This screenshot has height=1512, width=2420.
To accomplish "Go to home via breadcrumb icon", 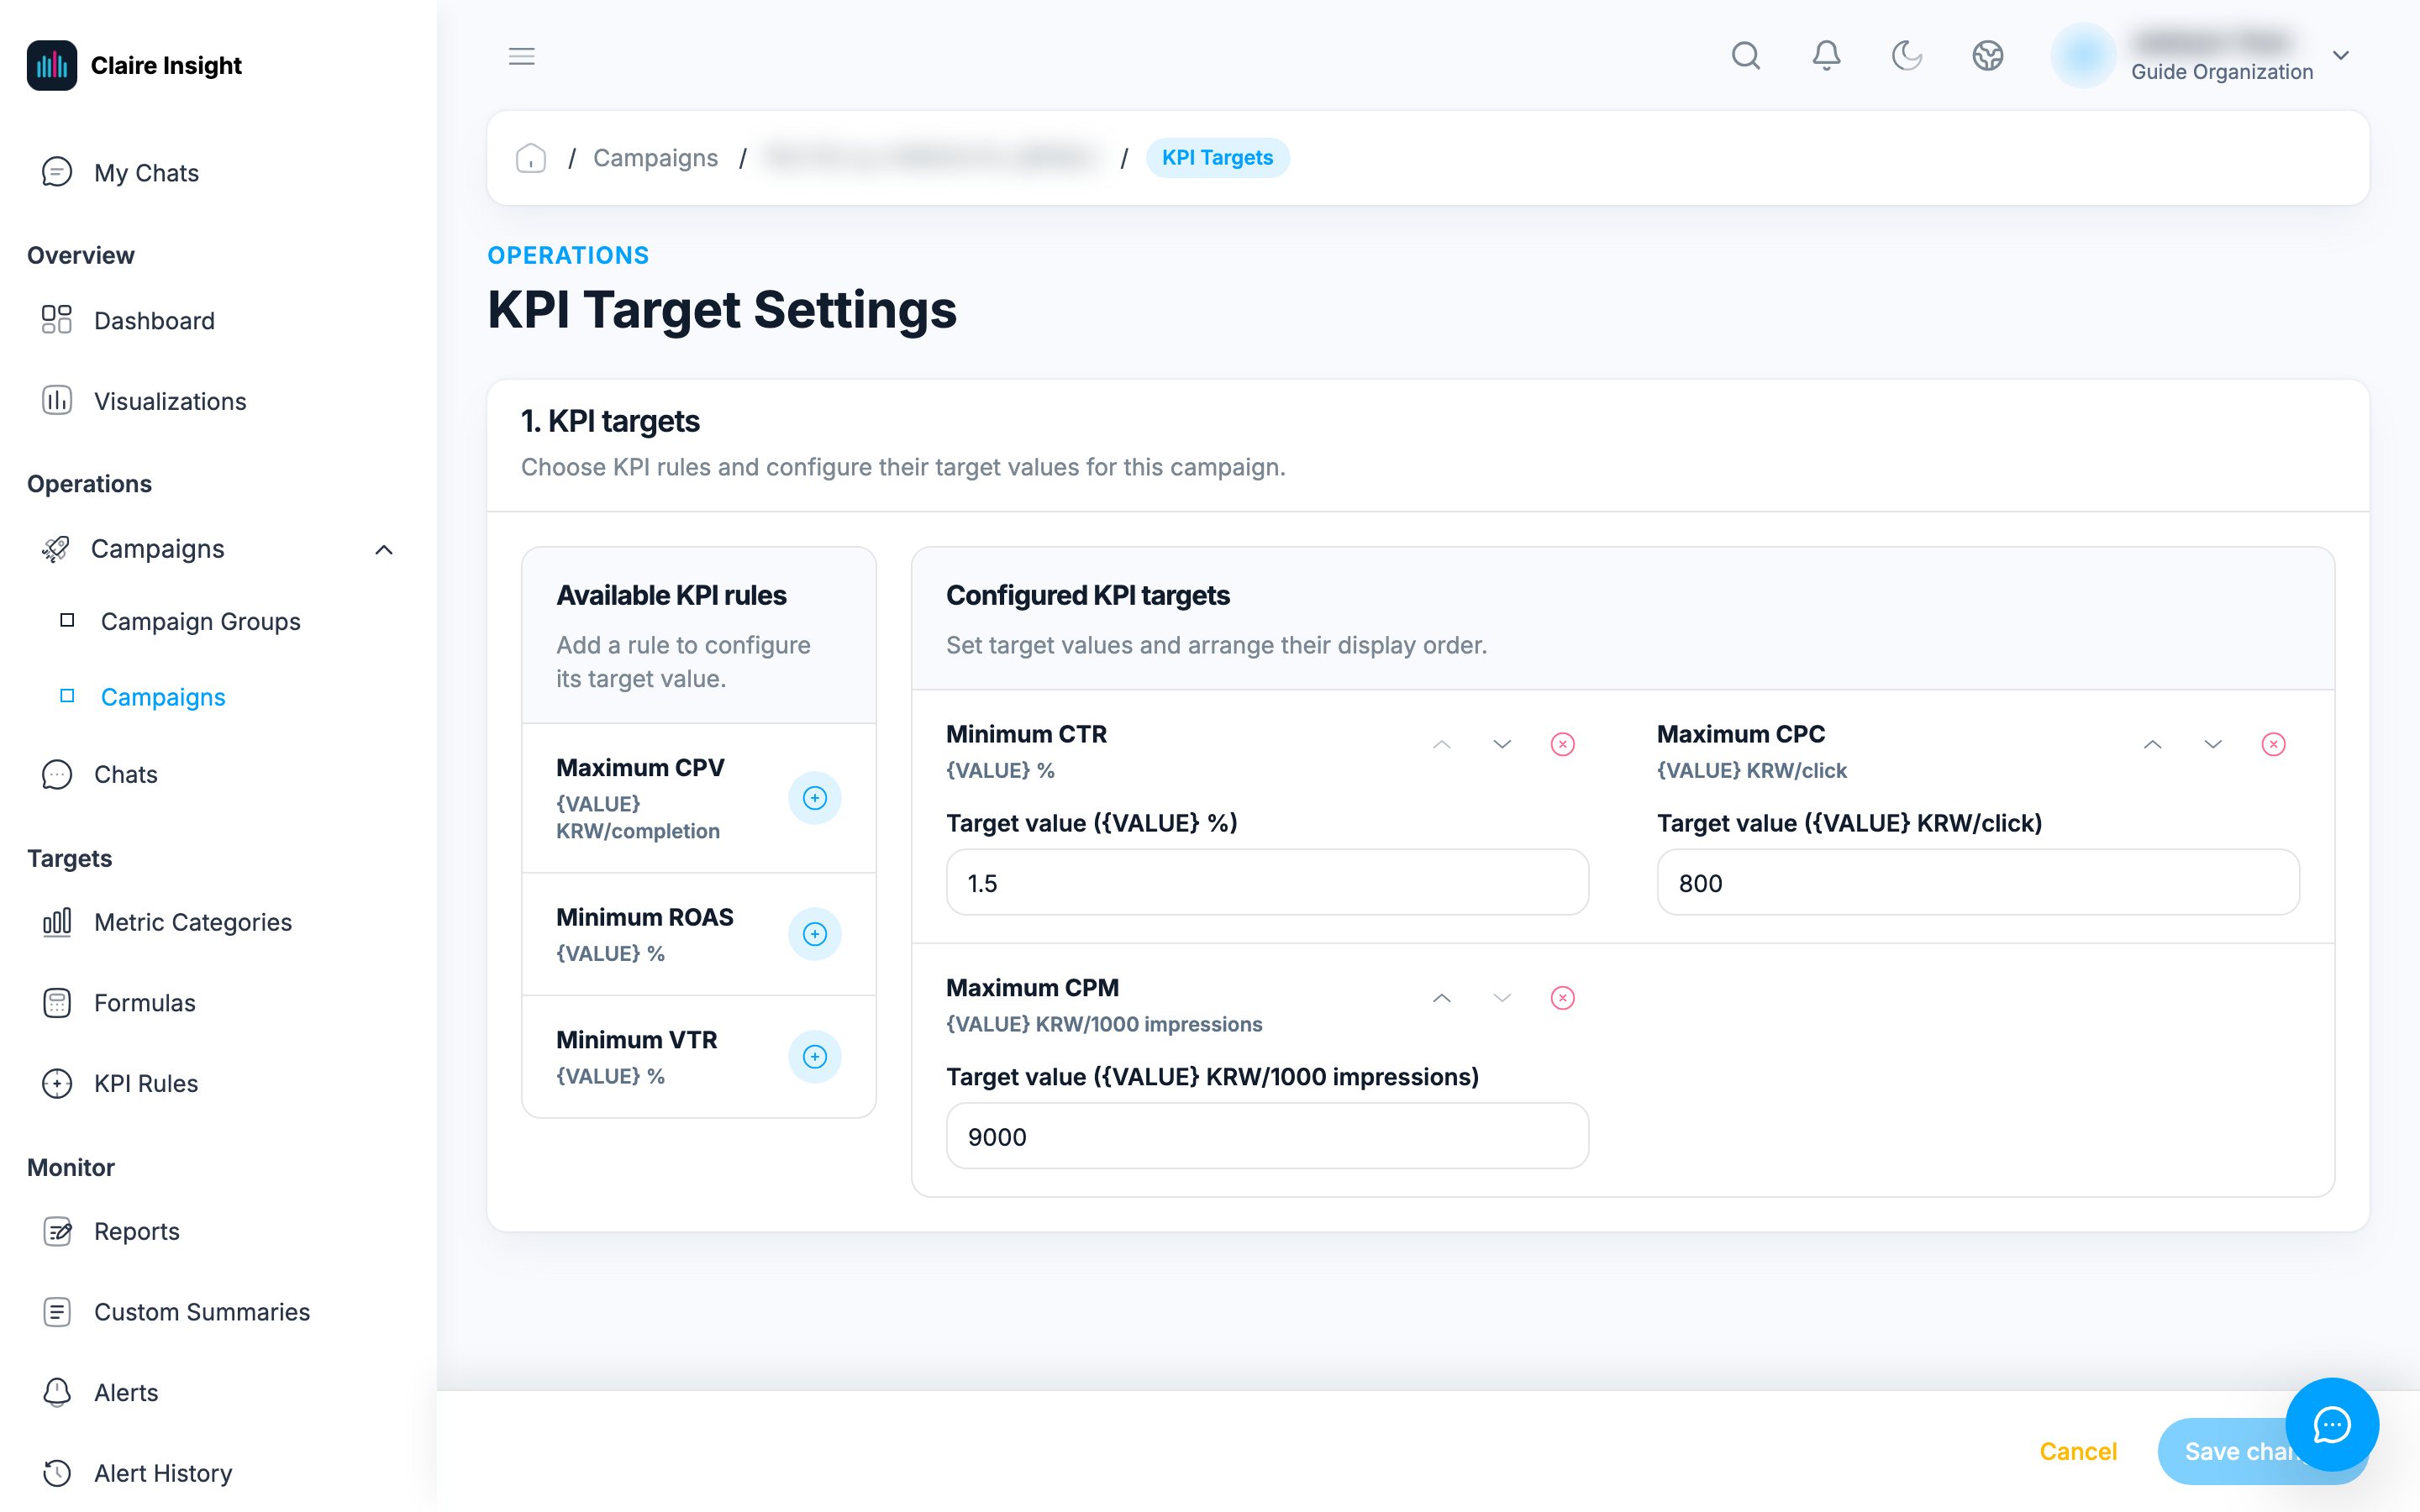I will [531, 158].
